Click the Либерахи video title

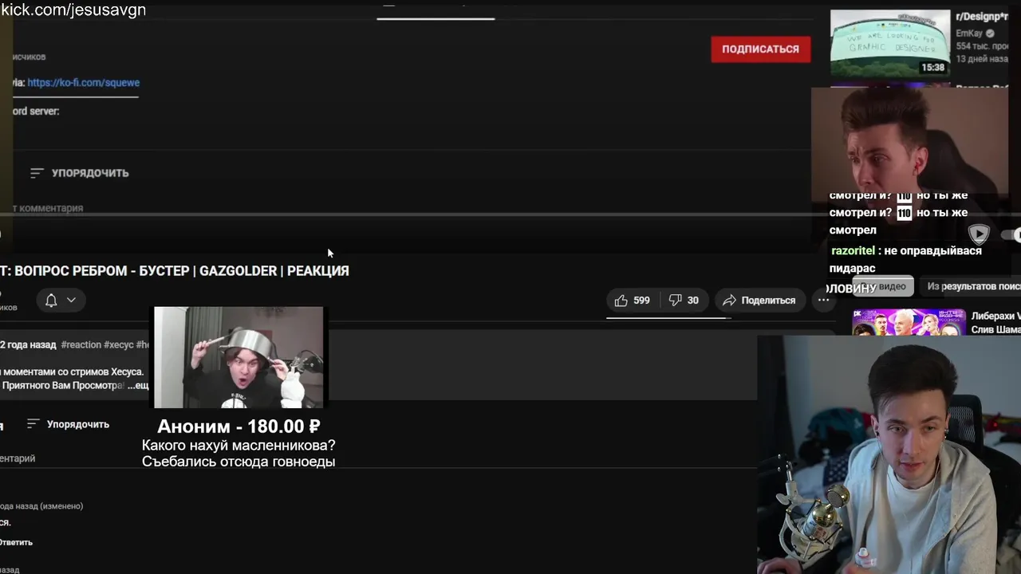click(x=995, y=323)
